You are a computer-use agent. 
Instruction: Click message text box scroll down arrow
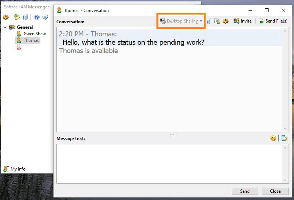(285, 180)
